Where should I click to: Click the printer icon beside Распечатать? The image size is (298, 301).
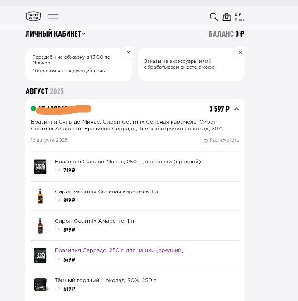206,141
